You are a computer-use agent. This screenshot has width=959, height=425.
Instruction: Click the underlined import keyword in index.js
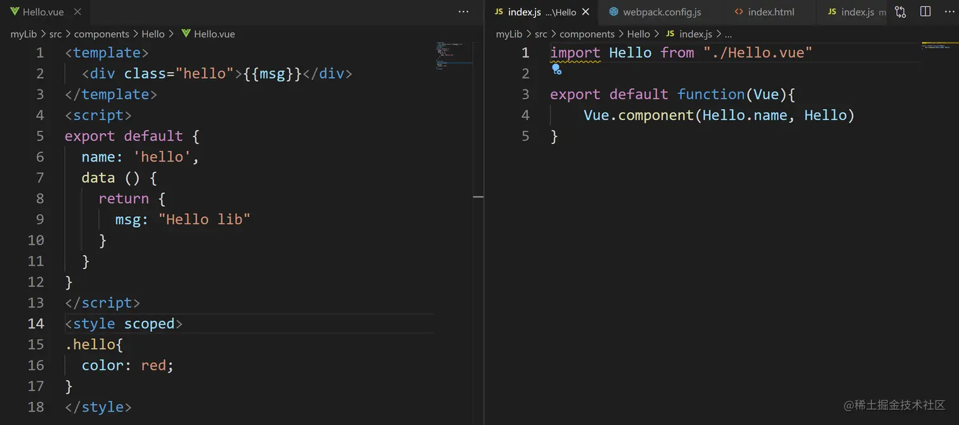click(x=575, y=53)
